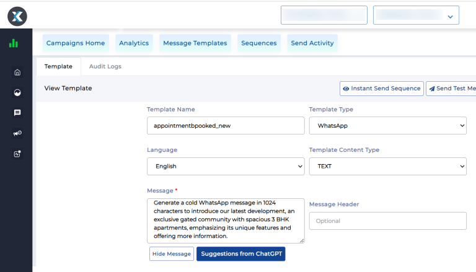
Task: Click the Hide Message button
Action: [x=172, y=254]
